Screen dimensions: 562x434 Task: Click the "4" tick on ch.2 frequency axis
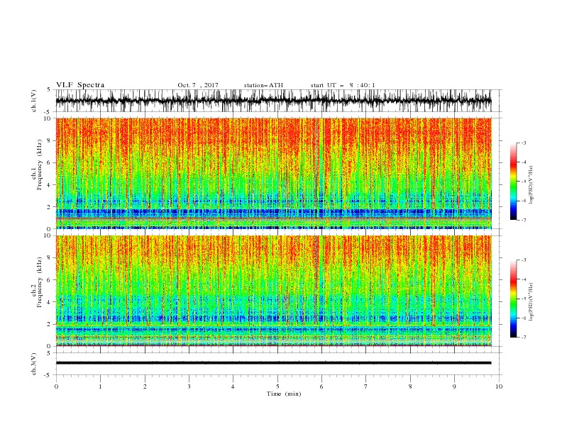coord(50,302)
